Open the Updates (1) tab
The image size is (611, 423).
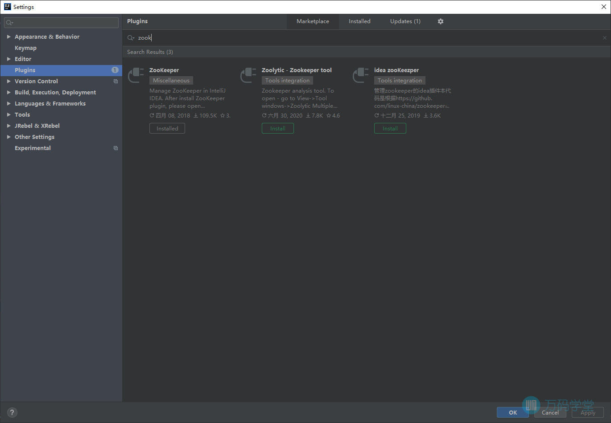405,21
